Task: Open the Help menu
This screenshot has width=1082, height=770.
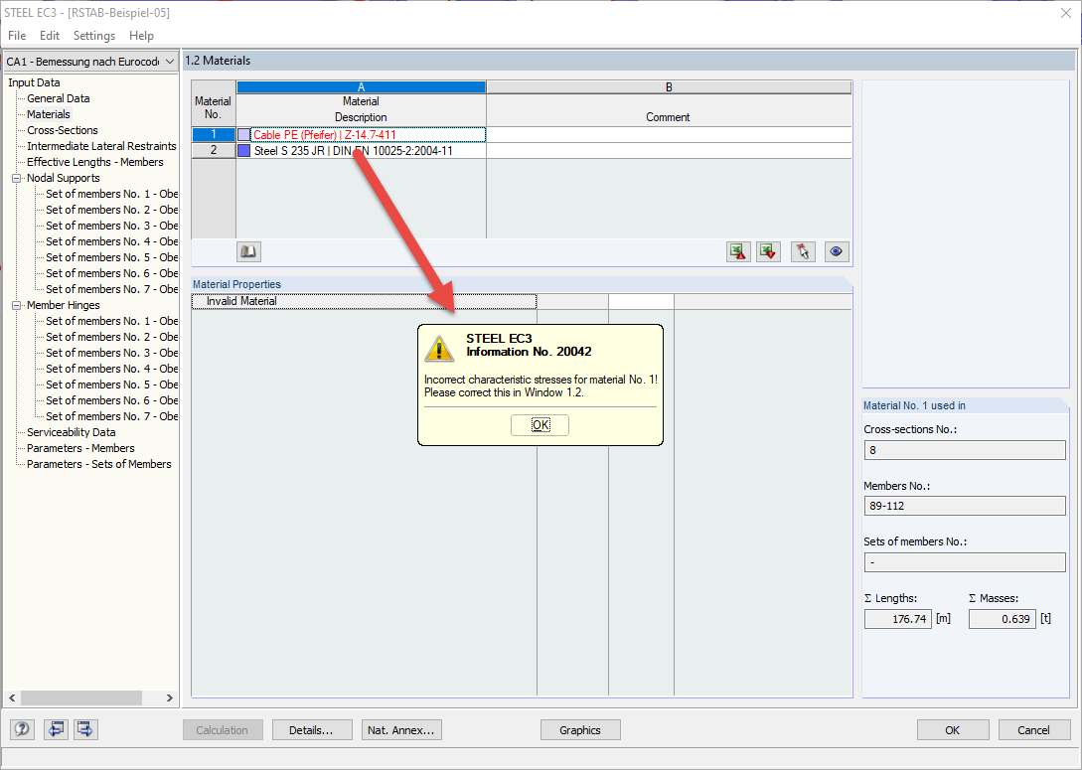Action: (x=141, y=35)
